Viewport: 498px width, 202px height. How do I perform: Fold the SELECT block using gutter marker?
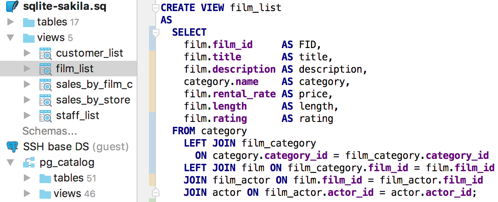coord(156,32)
